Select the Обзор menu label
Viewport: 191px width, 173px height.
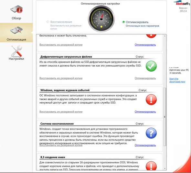tap(16, 18)
